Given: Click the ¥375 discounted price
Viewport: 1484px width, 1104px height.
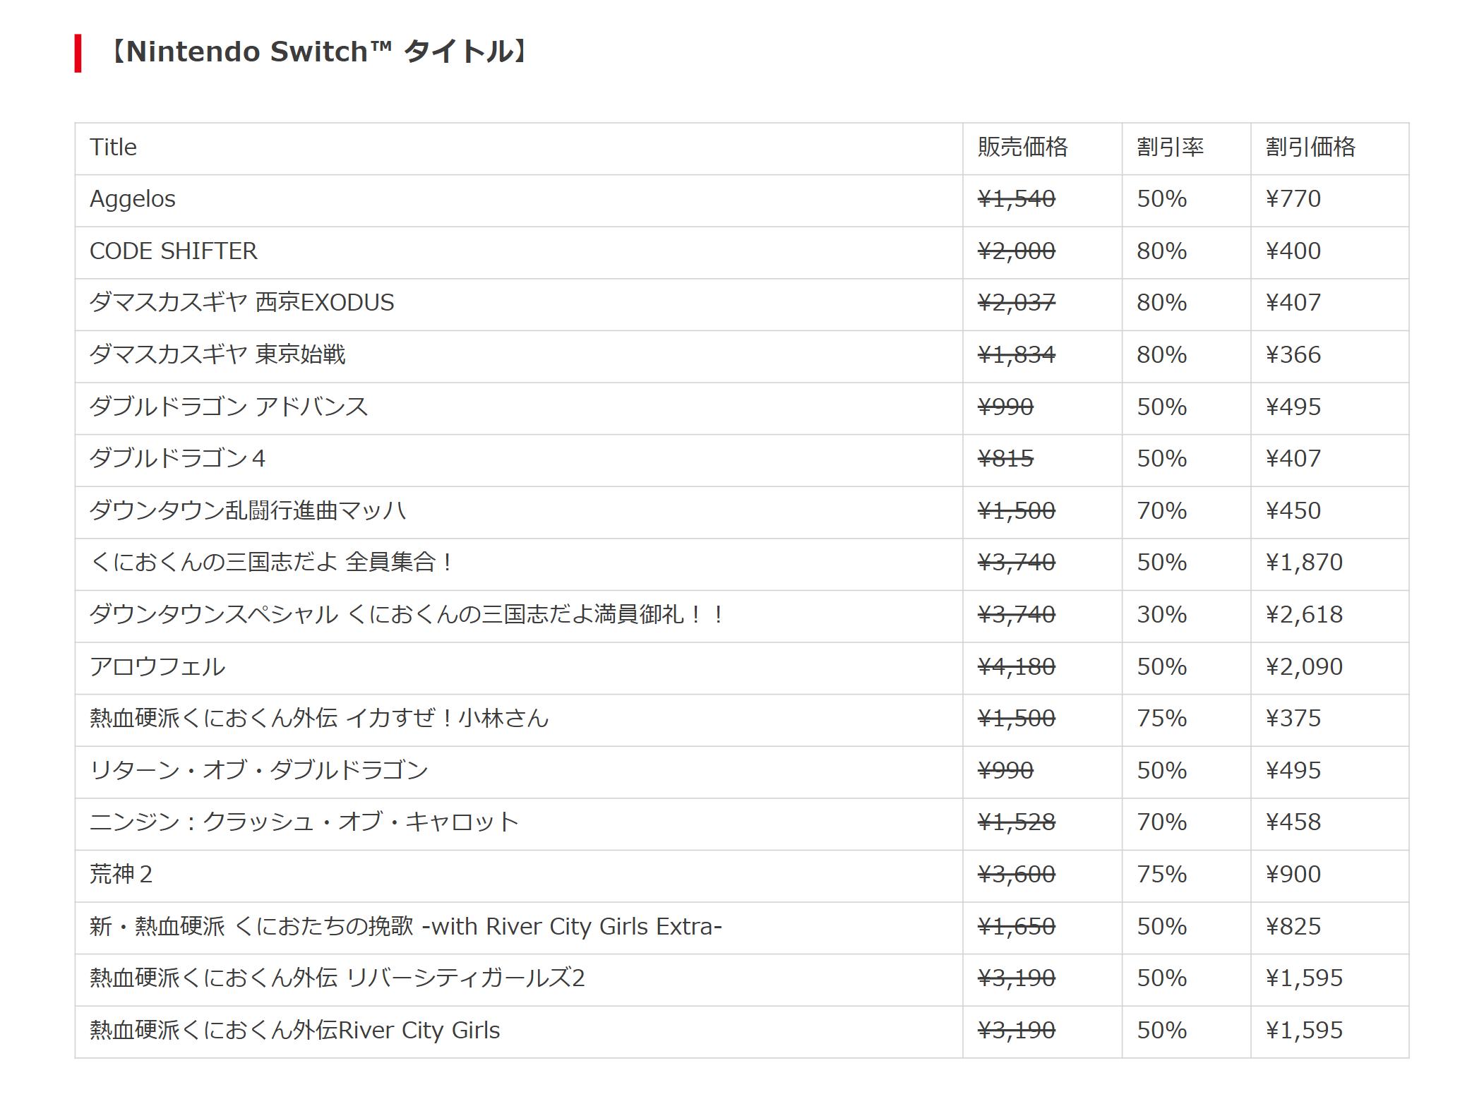Looking at the screenshot, I should [1293, 719].
